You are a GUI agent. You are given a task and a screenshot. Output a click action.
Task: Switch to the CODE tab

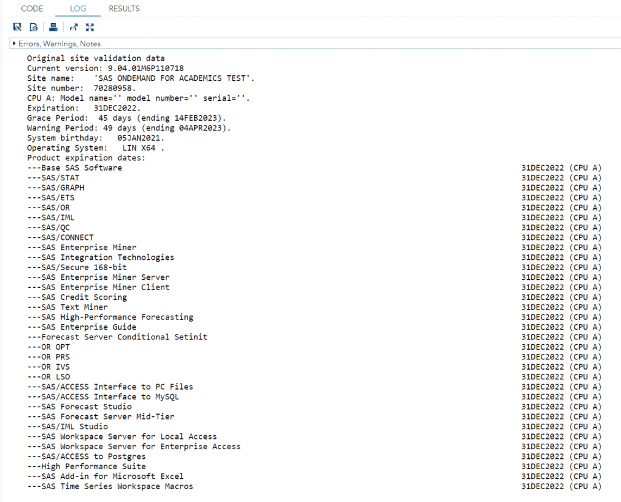pyautogui.click(x=32, y=8)
